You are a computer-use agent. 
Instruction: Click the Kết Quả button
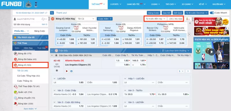[x=178, y=13]
